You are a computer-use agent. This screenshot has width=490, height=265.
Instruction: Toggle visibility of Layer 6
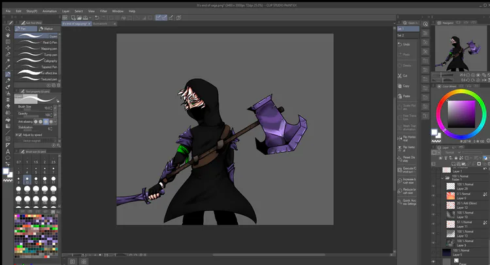pos(433,196)
